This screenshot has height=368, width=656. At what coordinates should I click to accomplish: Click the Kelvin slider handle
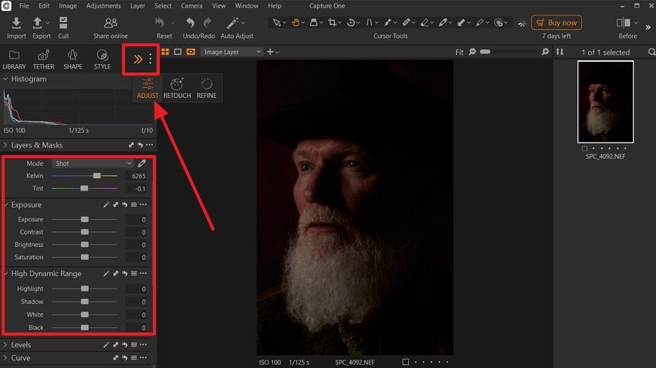point(96,176)
